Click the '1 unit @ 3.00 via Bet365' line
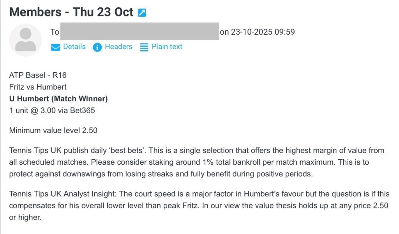Viewport: 399px width, 234px height. coord(52,110)
